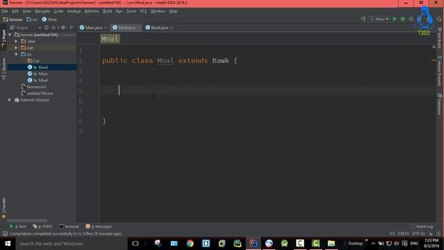The image size is (444, 250).
Task: Open Windows Start menu
Action: (x=8, y=244)
